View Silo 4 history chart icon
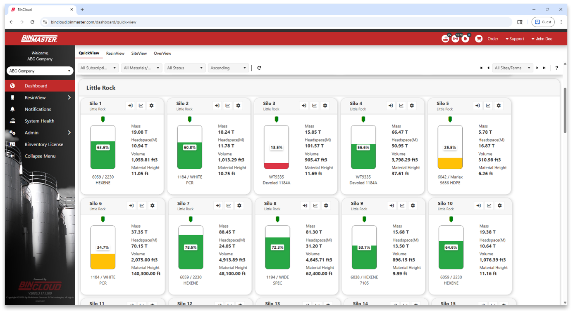This screenshot has width=573, height=311. [x=401, y=106]
